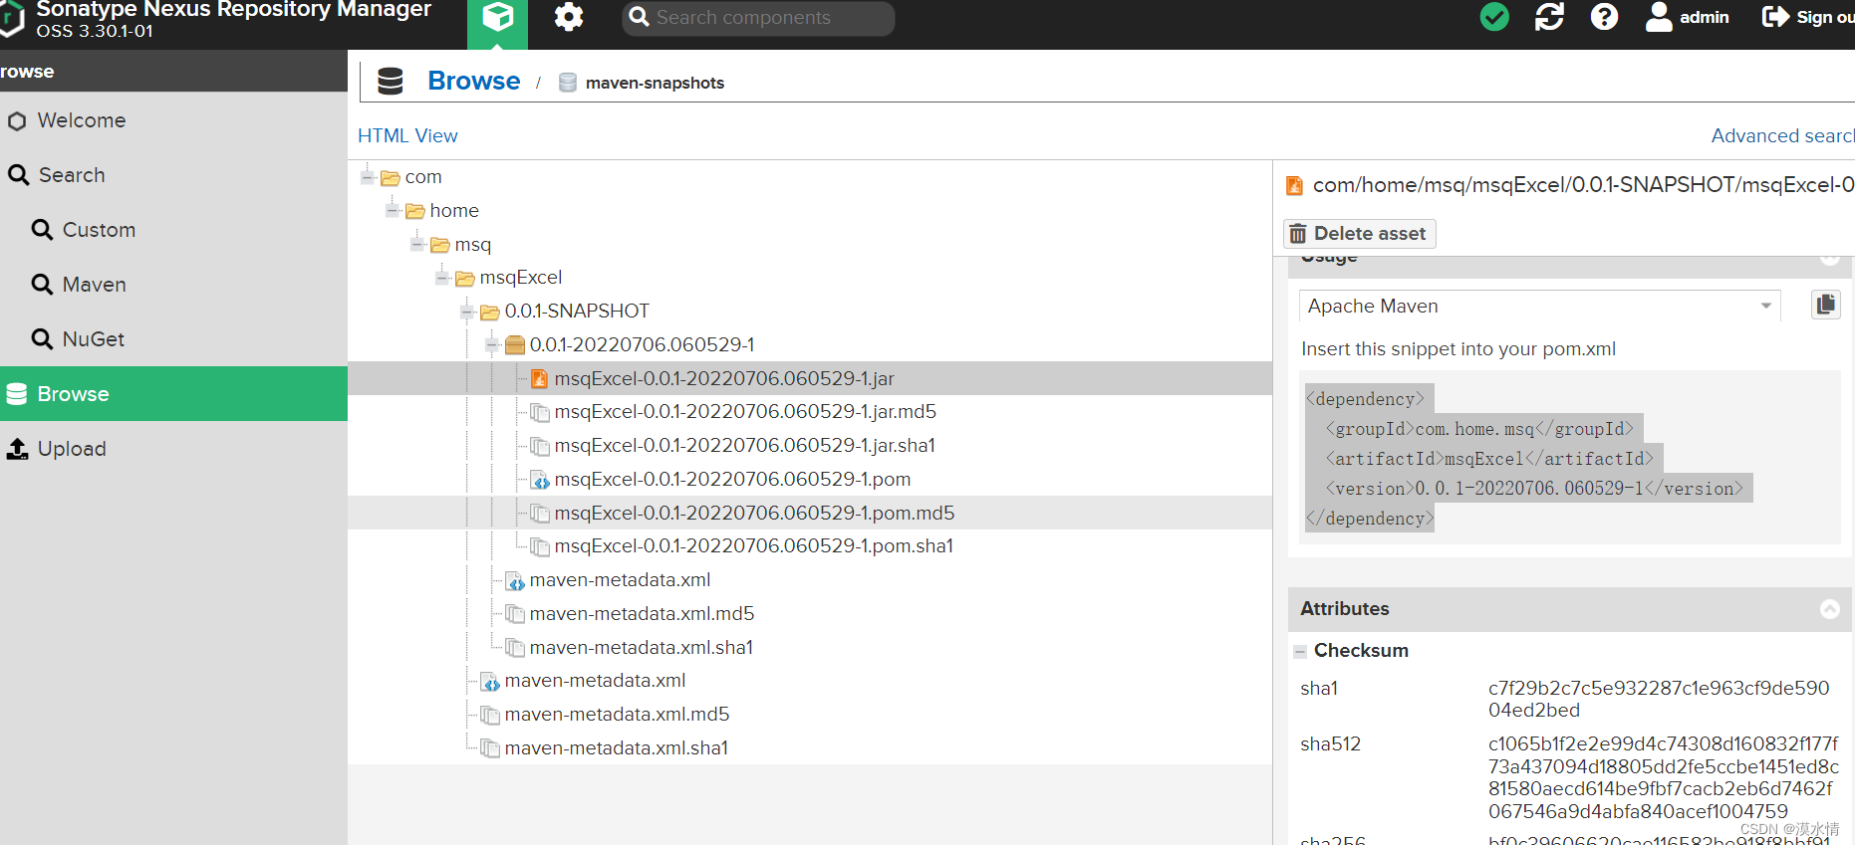This screenshot has height=845, width=1855.
Task: Click the Browse breadcrumb link
Action: tap(473, 81)
